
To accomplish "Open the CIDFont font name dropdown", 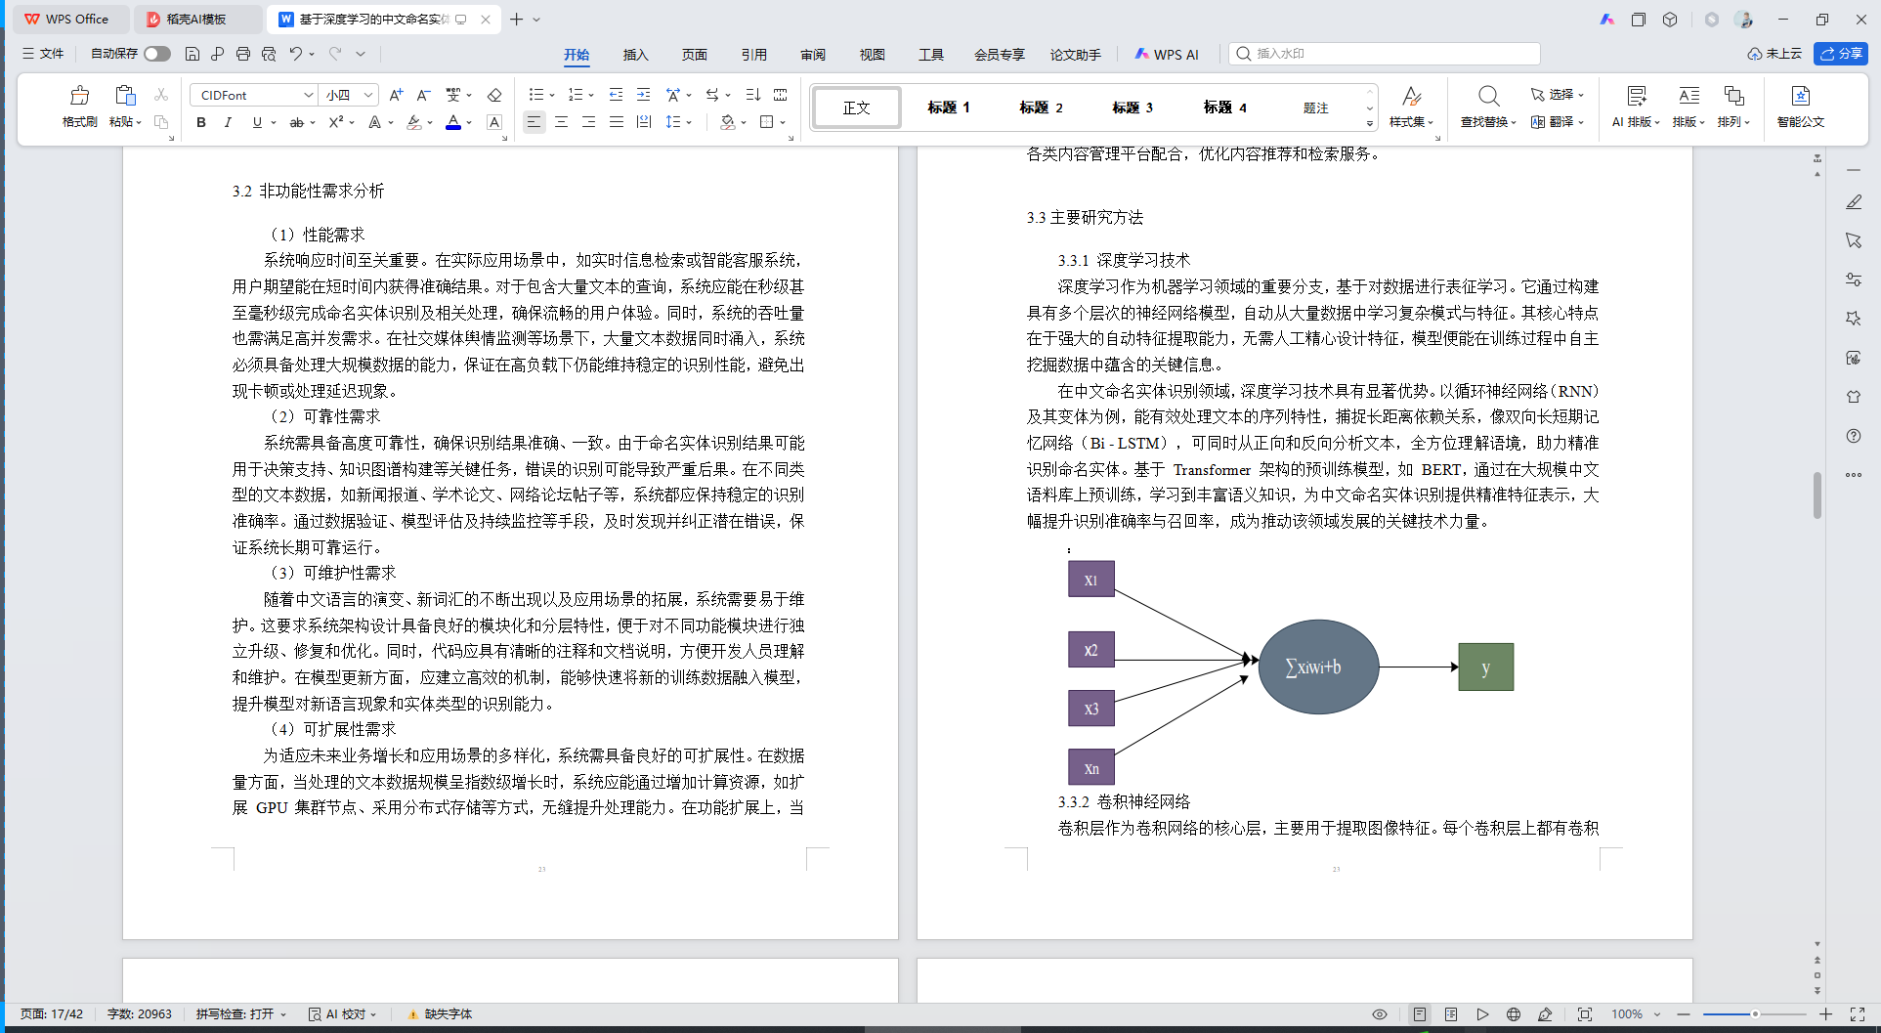I will coord(309,95).
